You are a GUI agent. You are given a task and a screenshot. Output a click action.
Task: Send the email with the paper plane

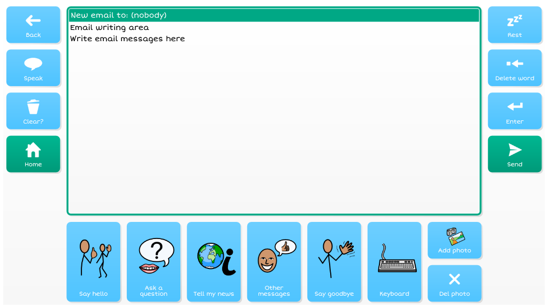[514, 154]
